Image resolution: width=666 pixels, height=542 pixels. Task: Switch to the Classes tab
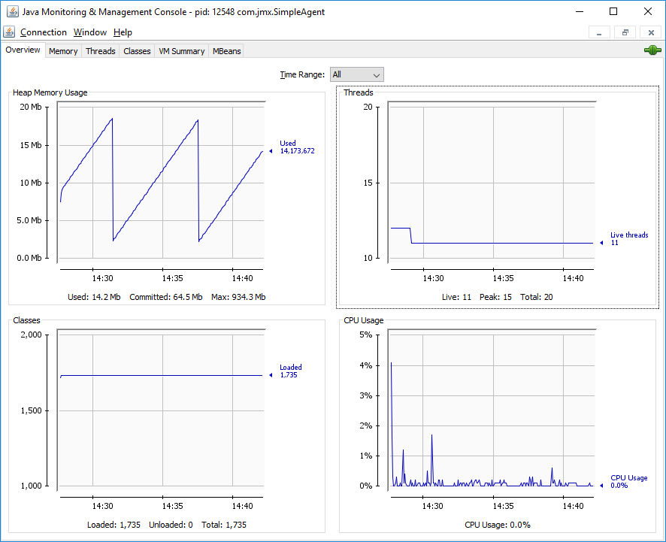[x=138, y=51]
